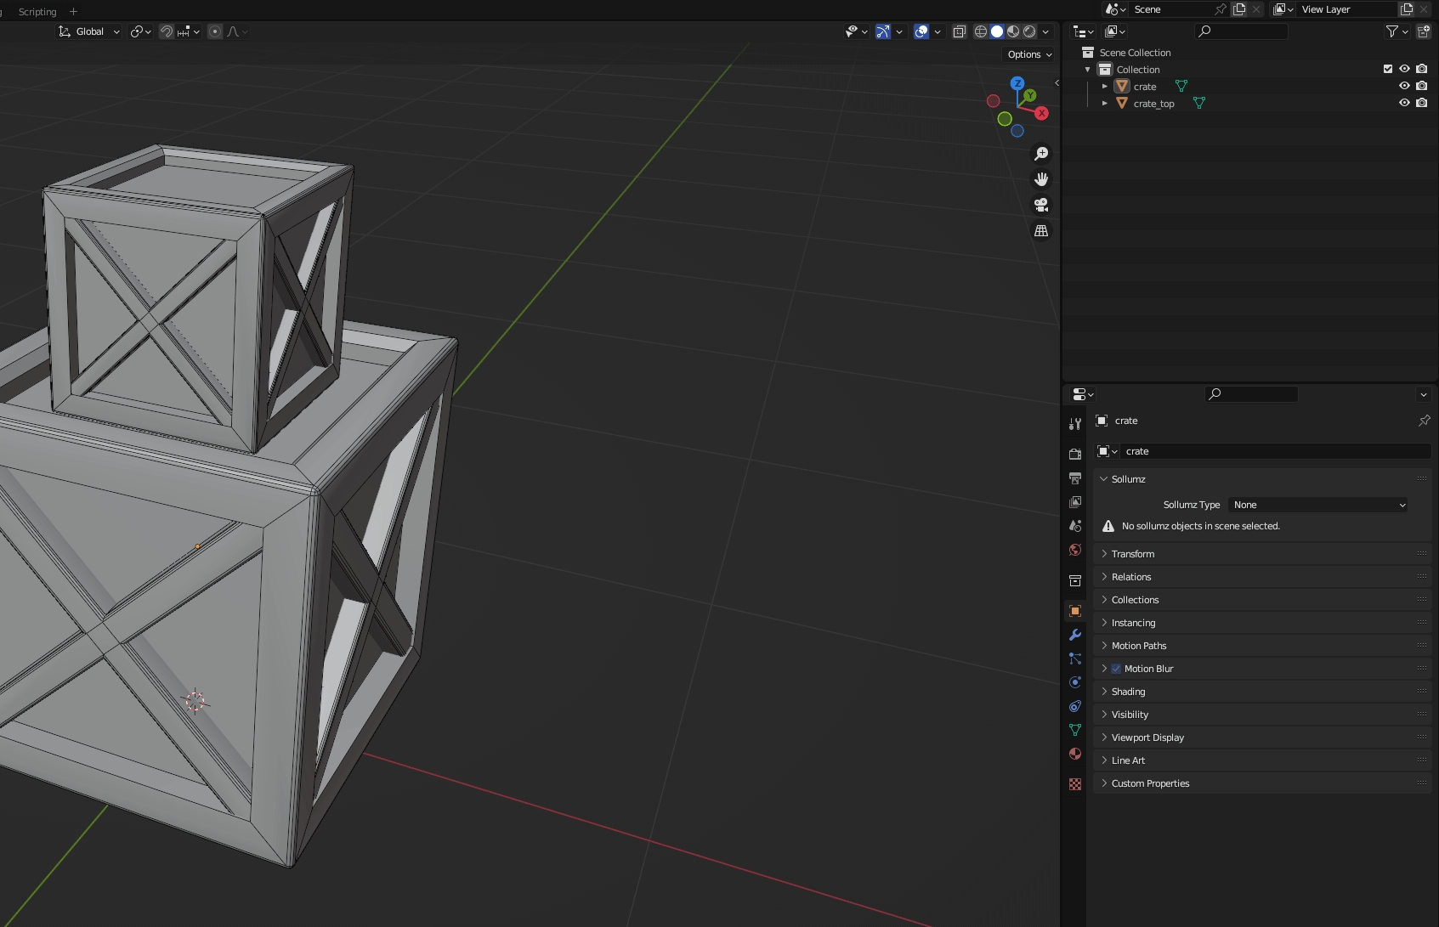Open the Object Data mesh properties tab
The height and width of the screenshot is (927, 1439).
point(1075,730)
